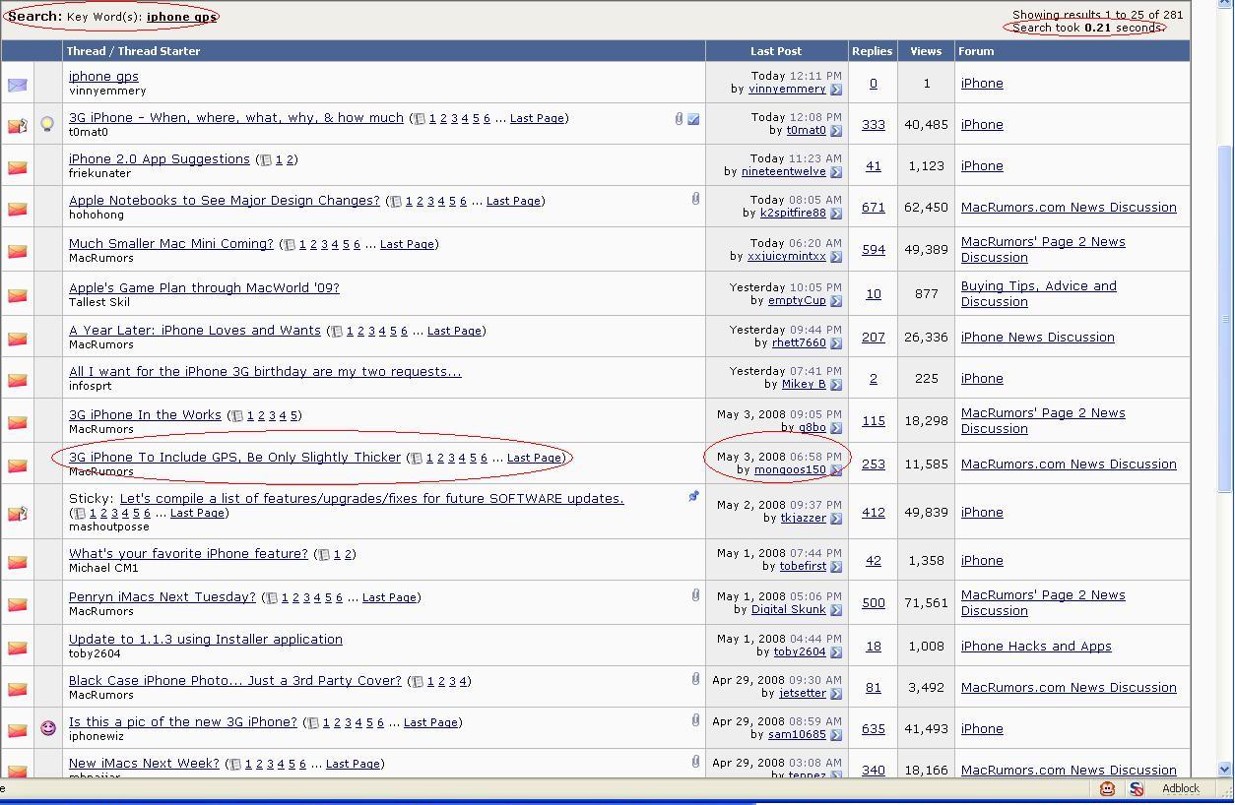Click last post arrow next to rhett7660
Image resolution: width=1235 pixels, height=805 pixels.
point(836,343)
